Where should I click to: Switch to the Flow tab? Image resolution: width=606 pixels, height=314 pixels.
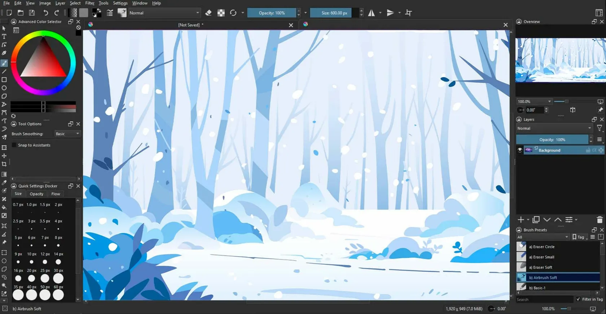[56, 194]
